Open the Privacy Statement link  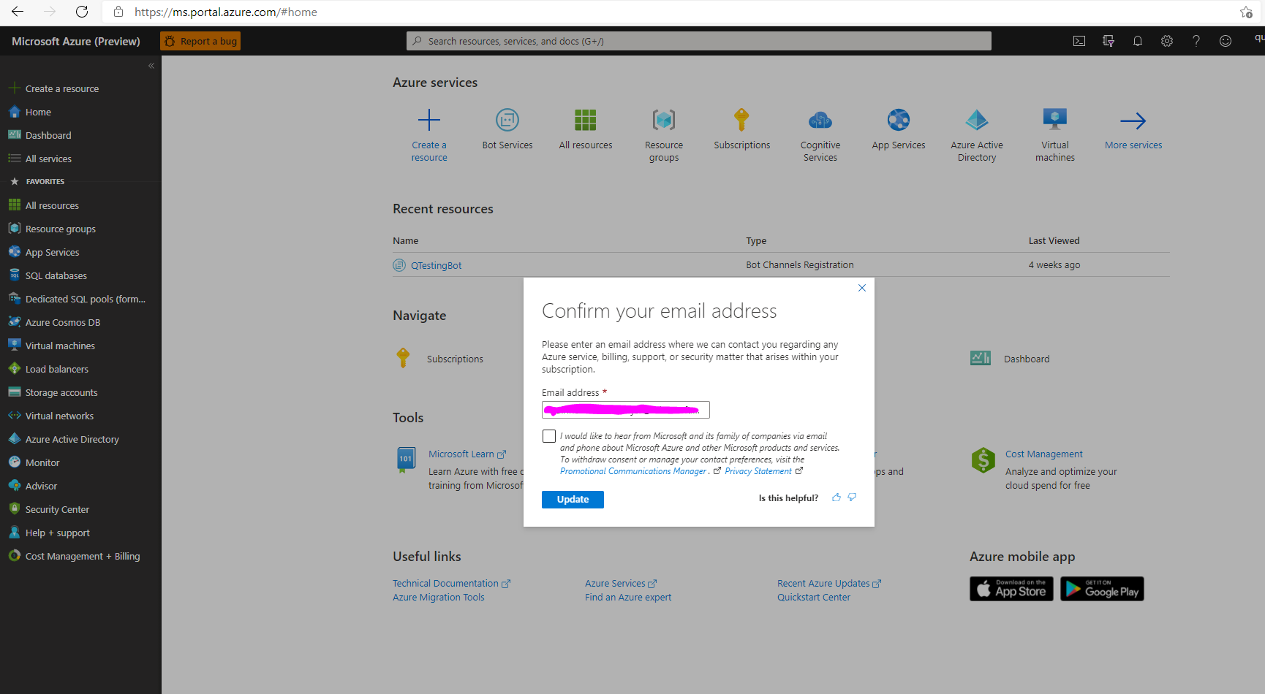(758, 470)
